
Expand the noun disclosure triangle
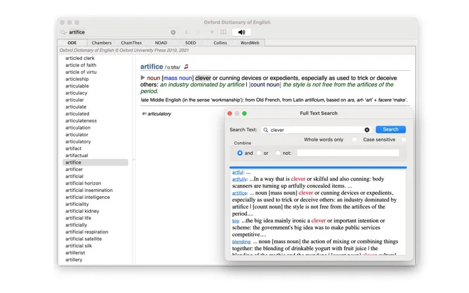[x=142, y=78]
